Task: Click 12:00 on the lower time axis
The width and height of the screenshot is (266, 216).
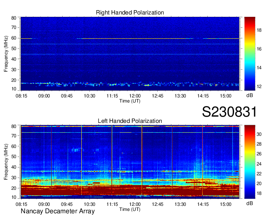Action: click(x=135, y=204)
